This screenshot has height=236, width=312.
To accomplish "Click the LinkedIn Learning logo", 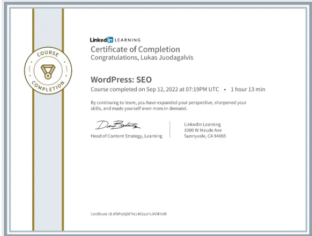I will (x=115, y=40).
